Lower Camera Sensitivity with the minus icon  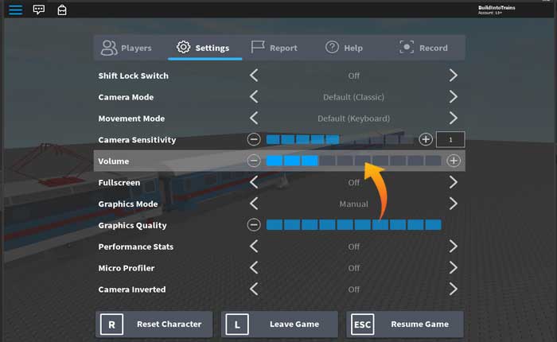pyautogui.click(x=254, y=139)
